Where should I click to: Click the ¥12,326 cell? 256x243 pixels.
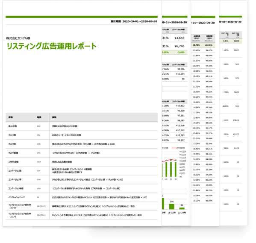[180, 126]
